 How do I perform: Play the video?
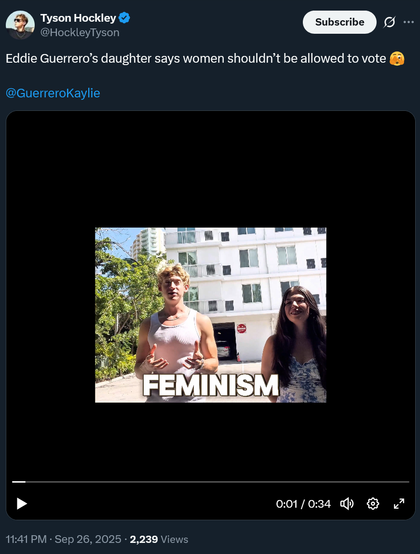tap(22, 503)
